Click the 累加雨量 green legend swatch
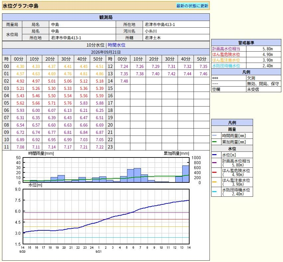The width and height of the screenshot is (283, 262). pyautogui.click(x=214, y=142)
